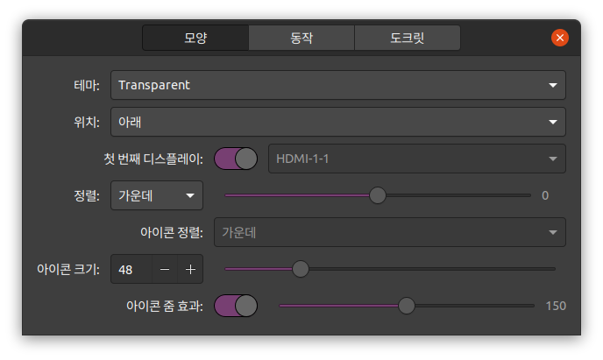Click the icon size field showing 48
This screenshot has width=603, height=360.
coord(131,269)
